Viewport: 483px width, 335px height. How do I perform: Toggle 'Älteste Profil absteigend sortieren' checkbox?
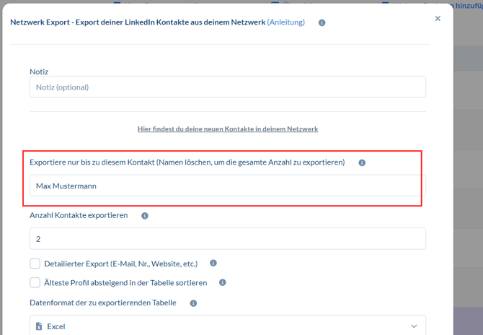pyautogui.click(x=35, y=282)
